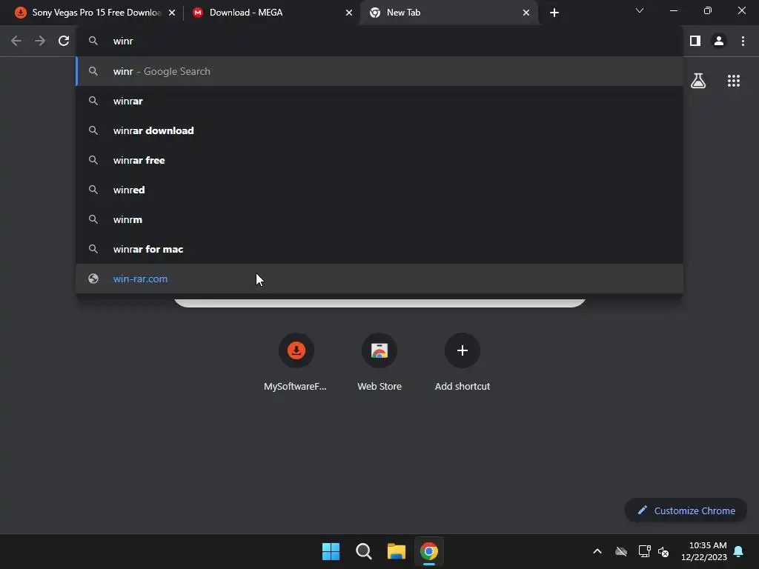Select the New Tab tab
759x569 pixels.
point(449,13)
